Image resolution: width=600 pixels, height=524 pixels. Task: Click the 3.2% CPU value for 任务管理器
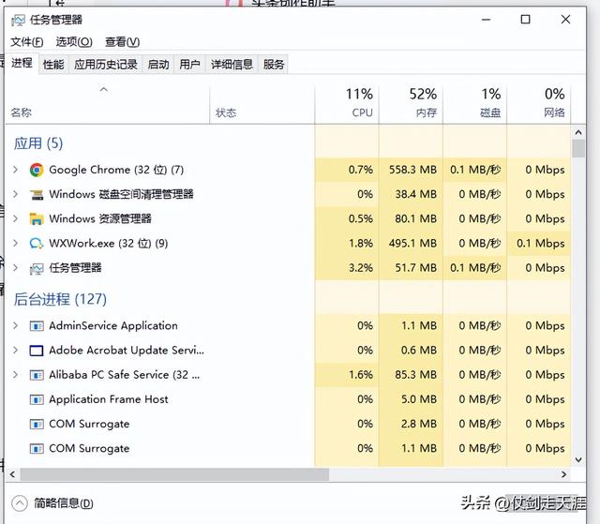[x=360, y=267]
